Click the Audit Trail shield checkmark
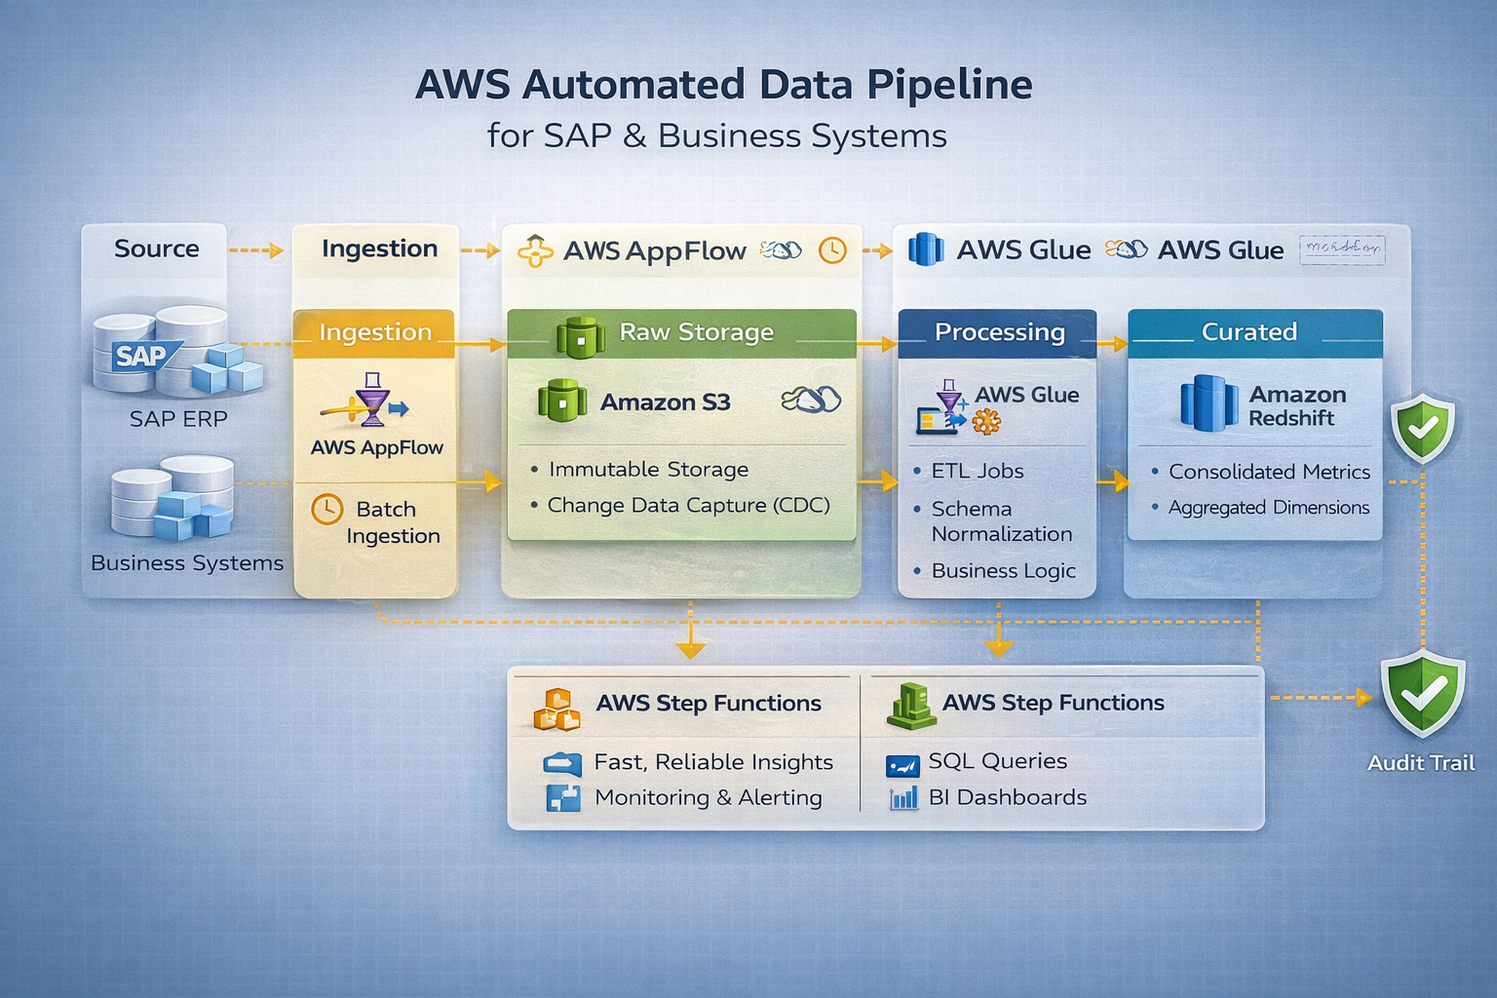Screen dimensions: 1497x998 [x=1422, y=694]
